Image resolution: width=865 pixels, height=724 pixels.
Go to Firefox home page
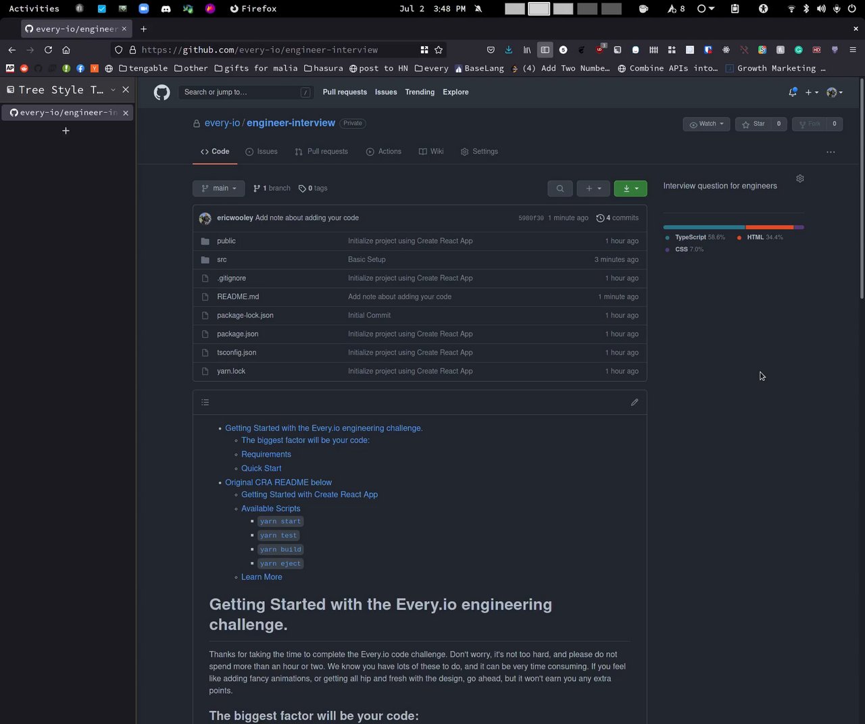tap(66, 50)
